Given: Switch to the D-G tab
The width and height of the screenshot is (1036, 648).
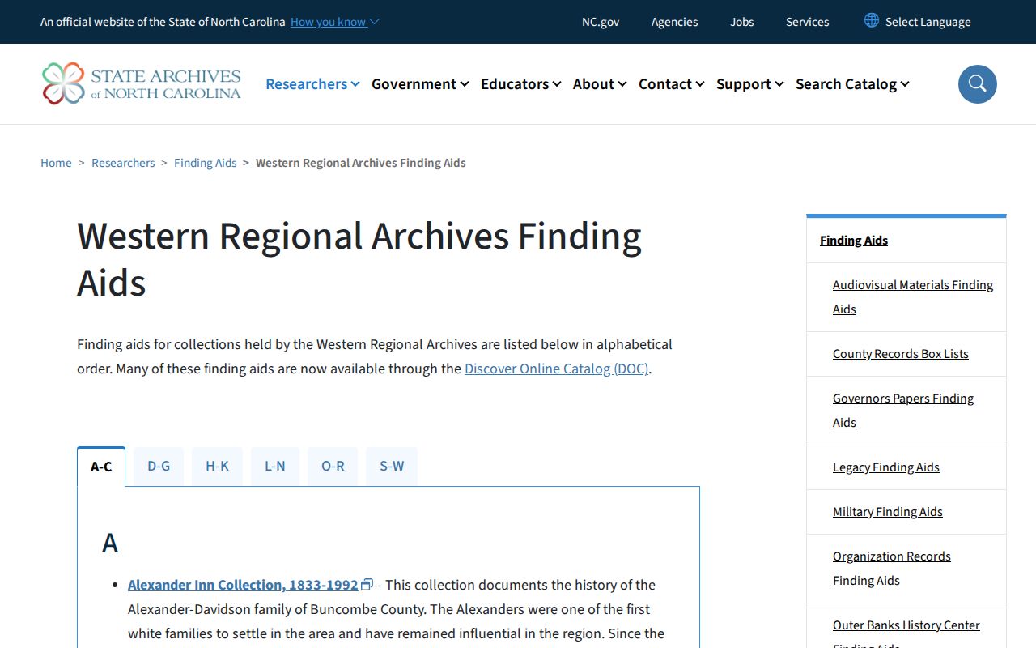Looking at the screenshot, I should click(x=159, y=466).
